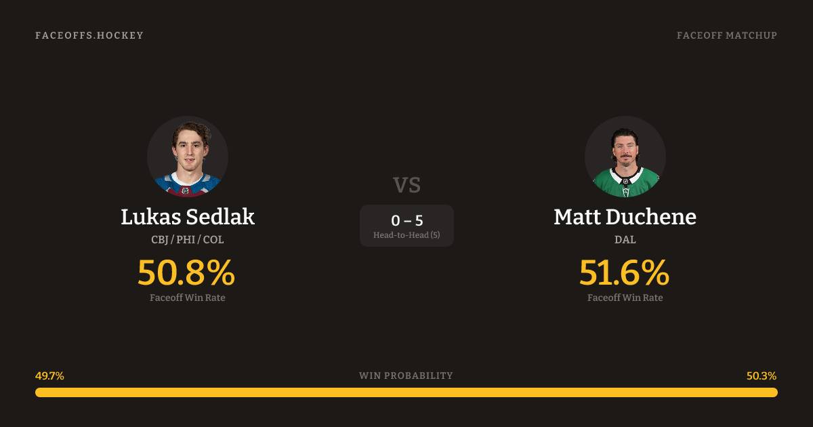Click the CBJ / PHI / COL team label
This screenshot has height=427, width=813.
point(188,240)
